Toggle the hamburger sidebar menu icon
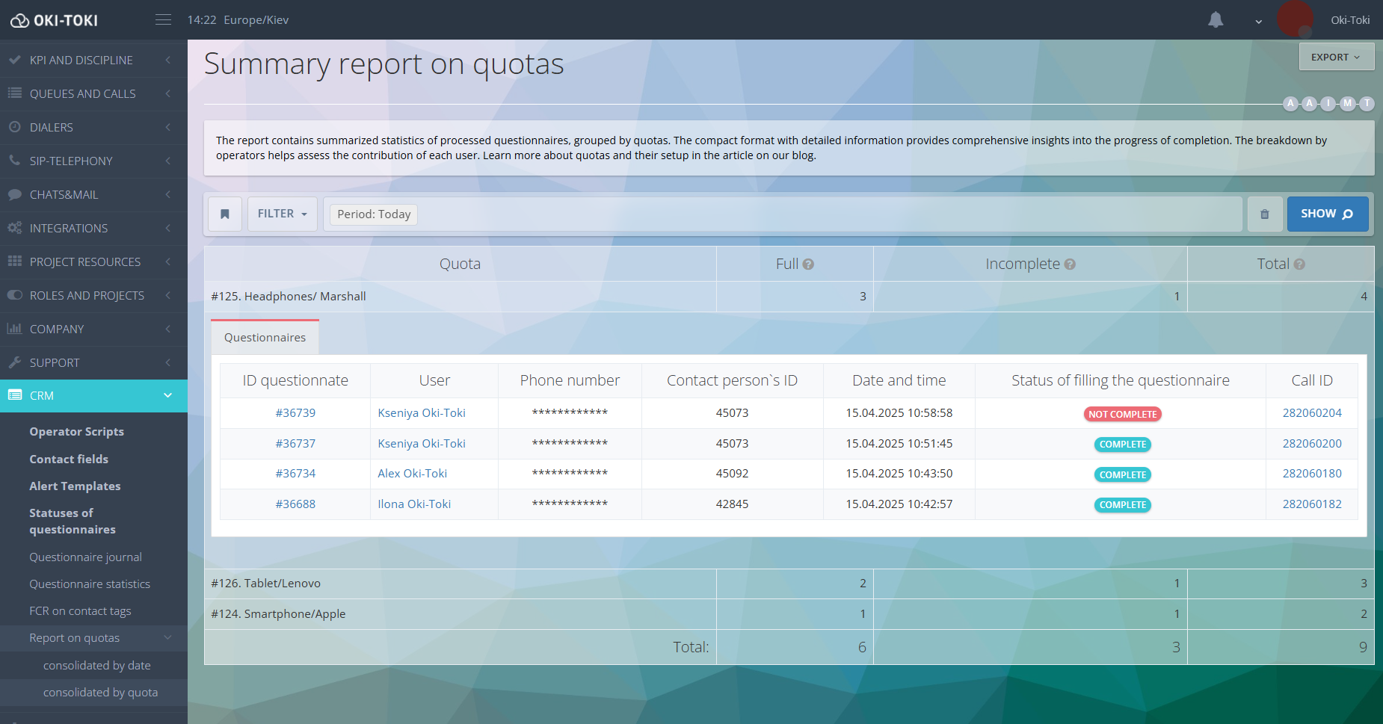Viewport: 1383px width, 724px height. coord(163,20)
